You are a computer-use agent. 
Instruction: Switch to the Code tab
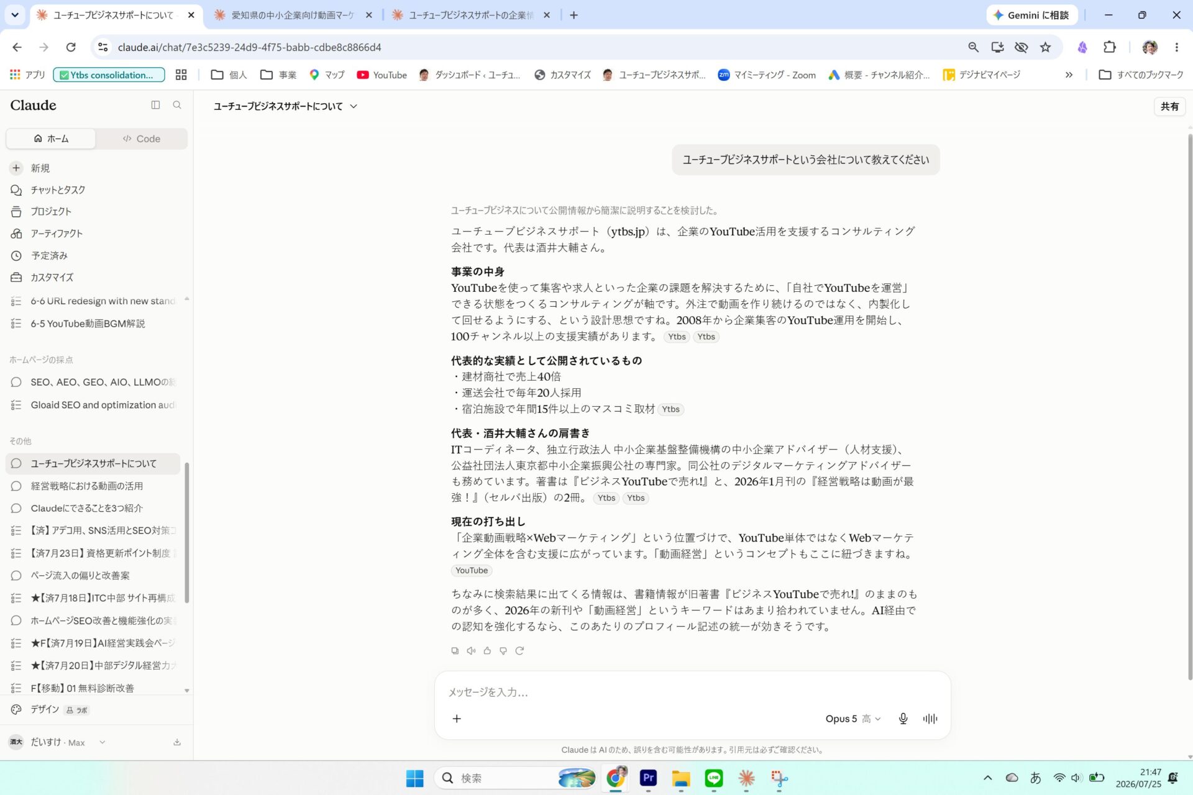click(142, 139)
